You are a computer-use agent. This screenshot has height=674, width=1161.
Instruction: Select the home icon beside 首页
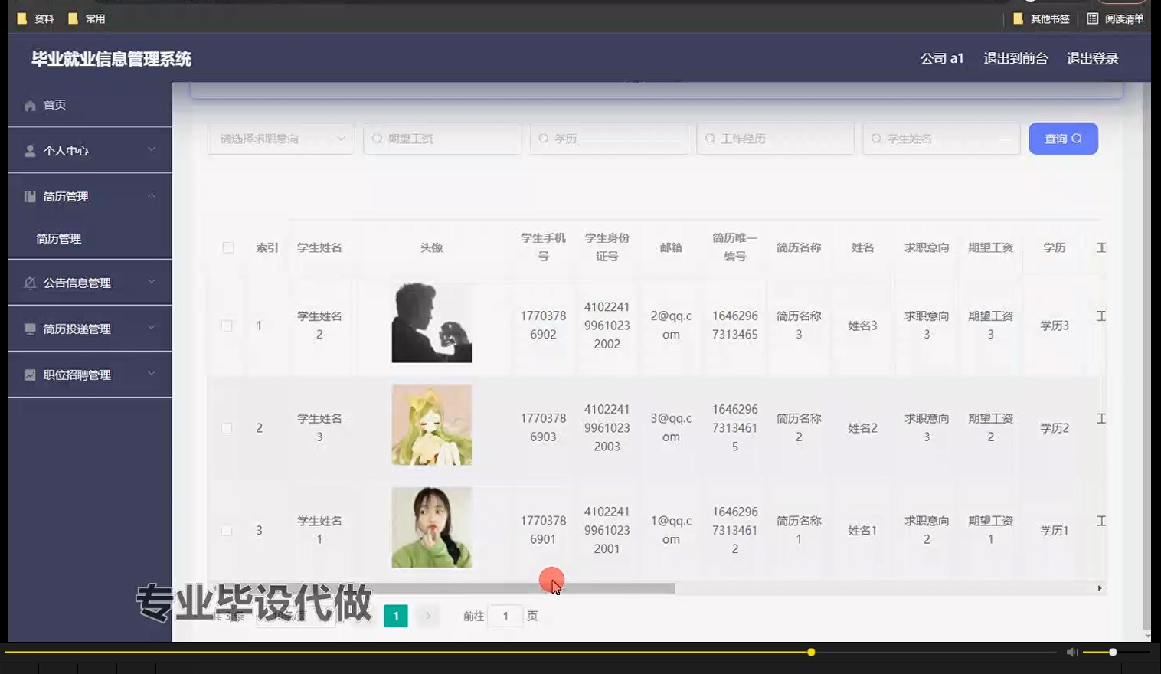point(29,105)
